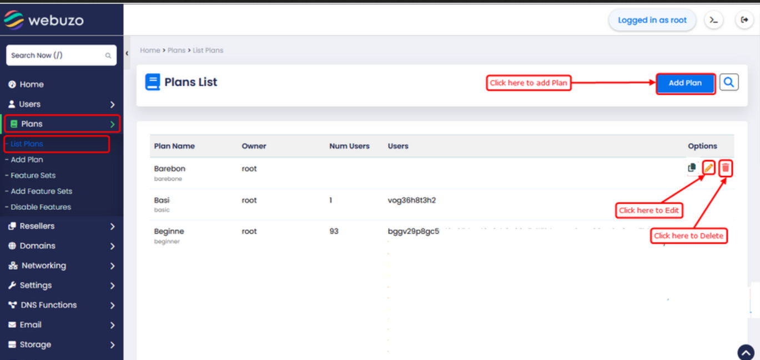Collapse the sidebar using the arrow handle
Viewport: 760px width, 360px height.
click(127, 53)
